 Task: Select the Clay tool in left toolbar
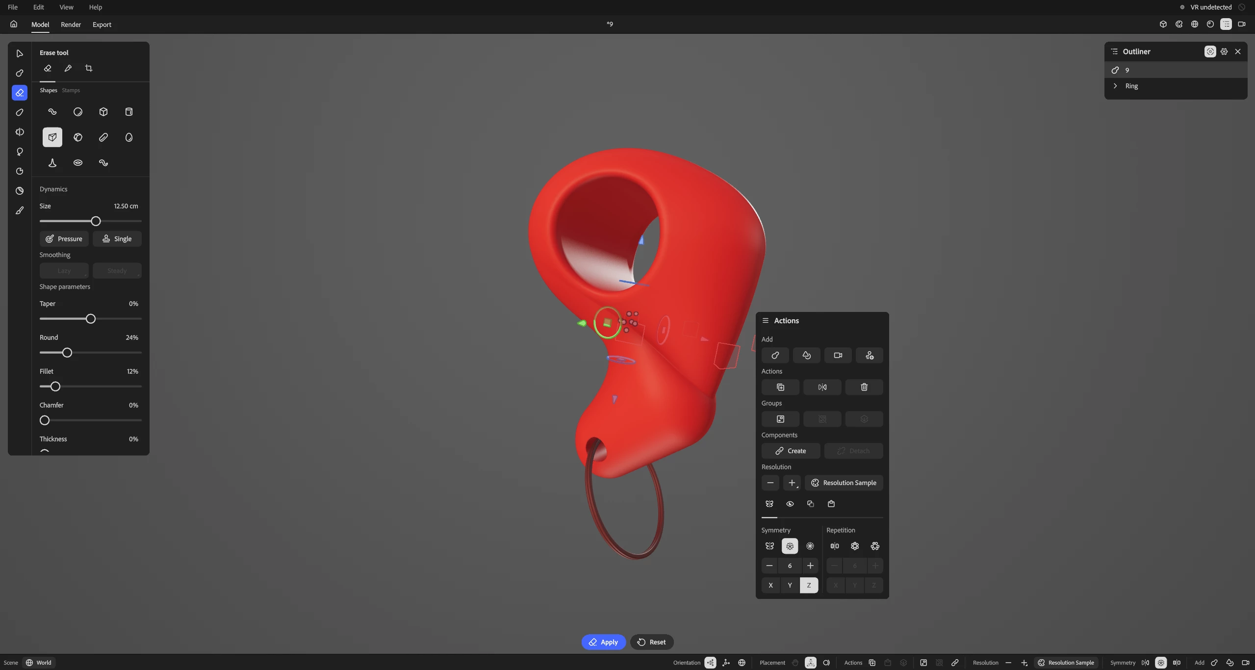pos(20,73)
